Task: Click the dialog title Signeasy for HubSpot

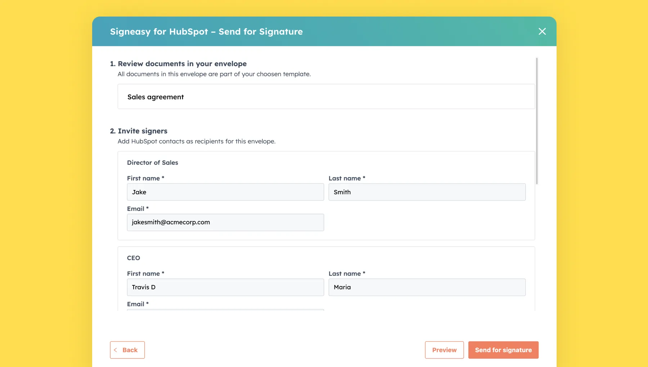Action: 206,32
